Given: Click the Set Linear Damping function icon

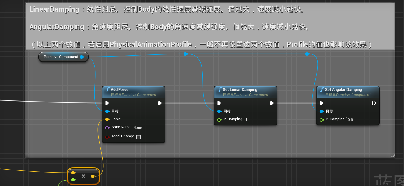Looking at the screenshot, I should point(220,90).
